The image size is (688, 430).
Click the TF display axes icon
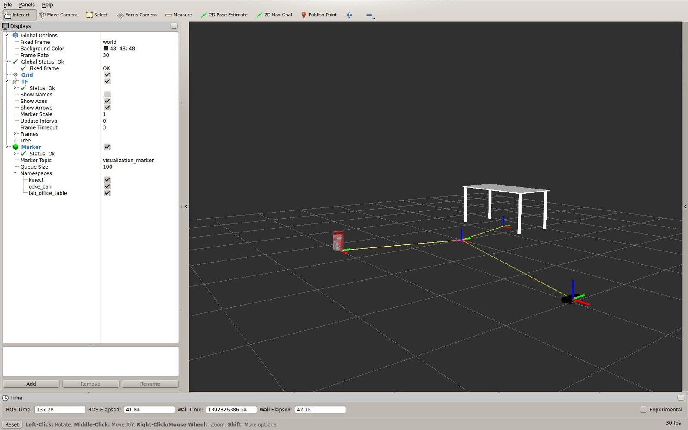15,81
